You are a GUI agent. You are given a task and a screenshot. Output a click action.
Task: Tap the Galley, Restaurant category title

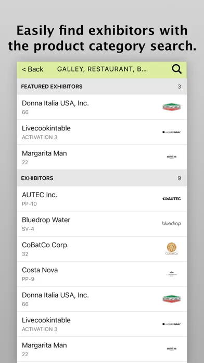[102, 69]
